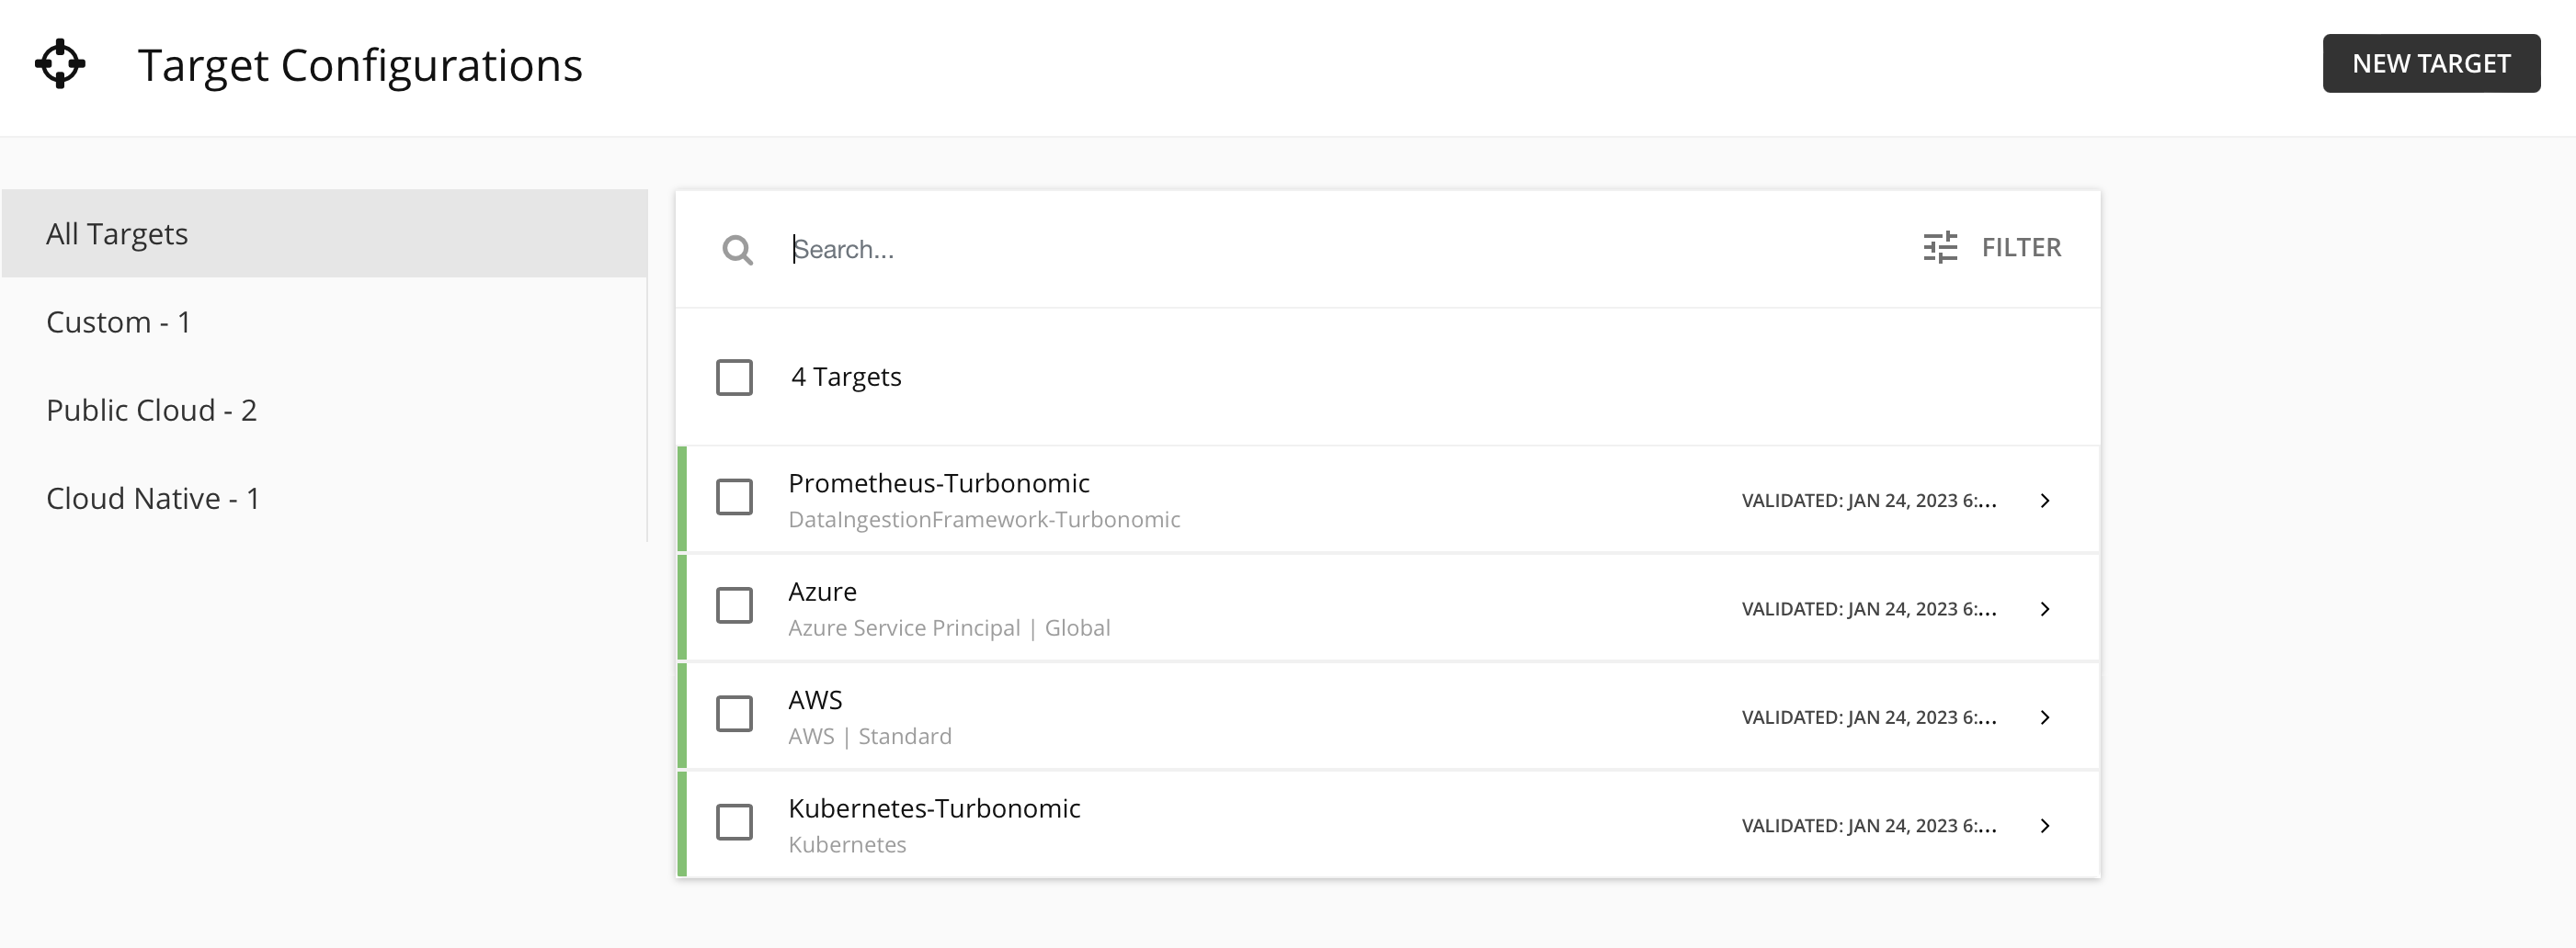
Task: Focus the Search input field
Action: click(1300, 250)
